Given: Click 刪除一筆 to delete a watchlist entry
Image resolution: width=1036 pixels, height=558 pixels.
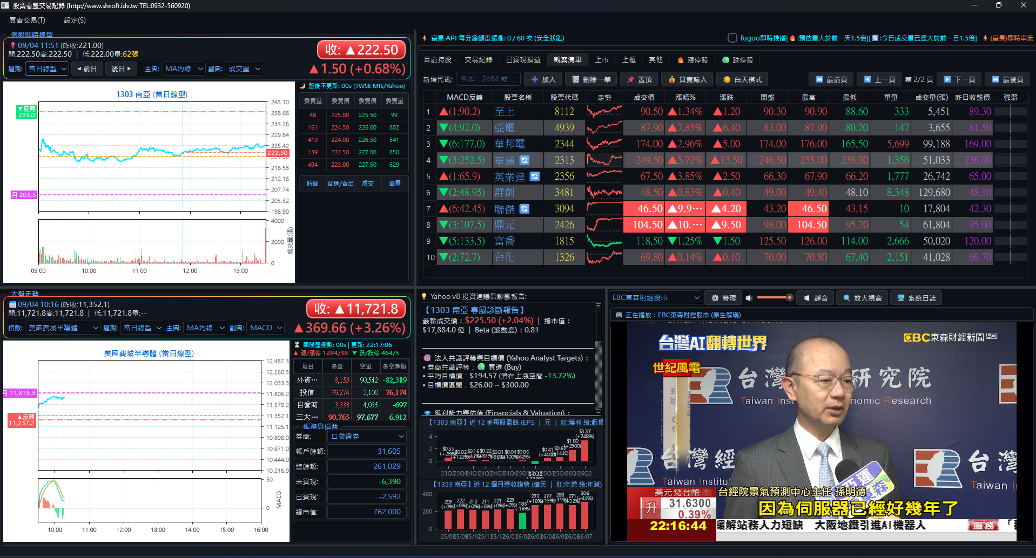Looking at the screenshot, I should click(x=591, y=79).
